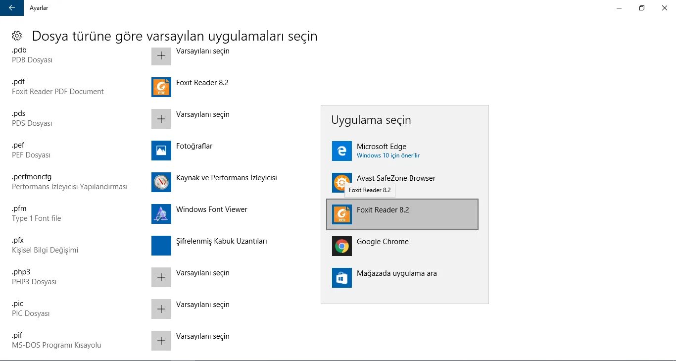
Task: Click 'PDS Dosyası' description
Action: coord(32,123)
